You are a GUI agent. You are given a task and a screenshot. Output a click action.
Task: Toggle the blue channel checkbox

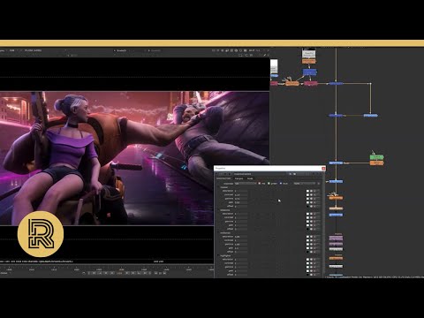click(x=281, y=184)
